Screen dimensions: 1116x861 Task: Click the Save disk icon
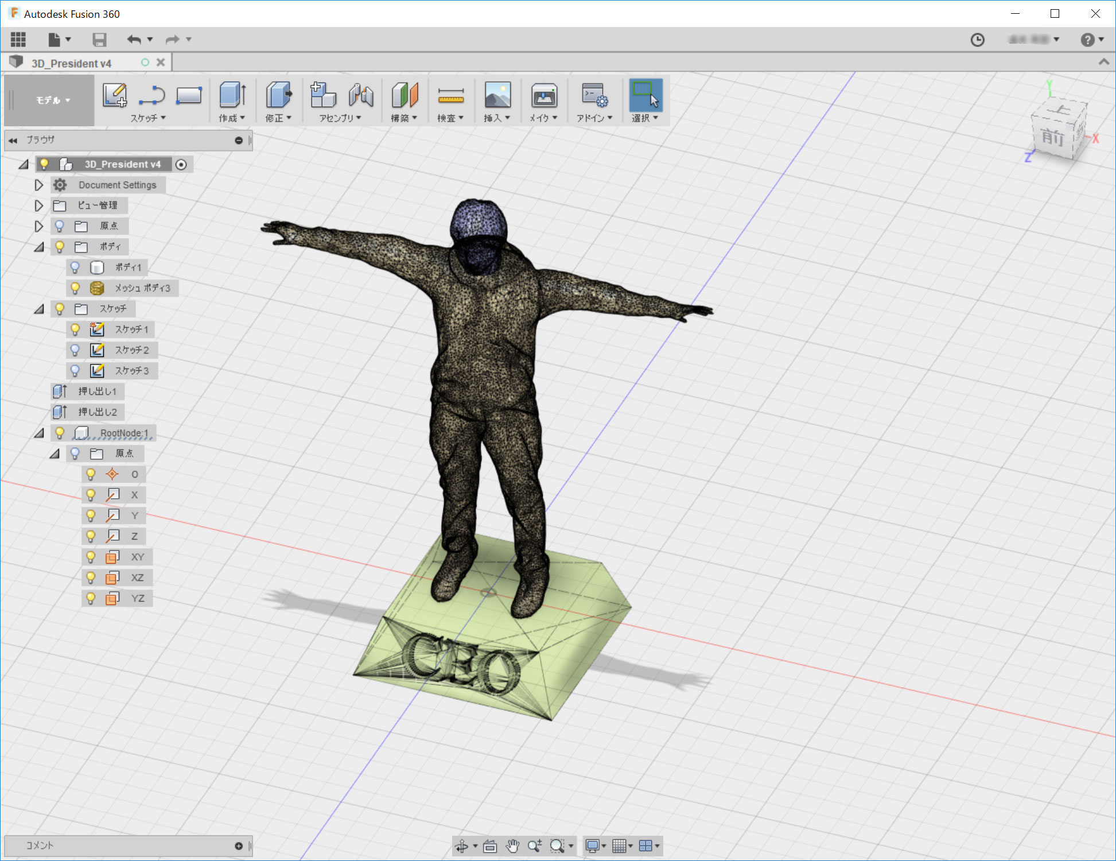pyautogui.click(x=99, y=40)
